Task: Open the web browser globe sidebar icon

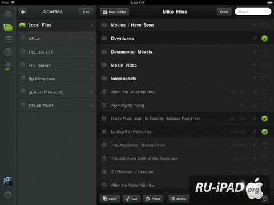Action: coord(8,52)
